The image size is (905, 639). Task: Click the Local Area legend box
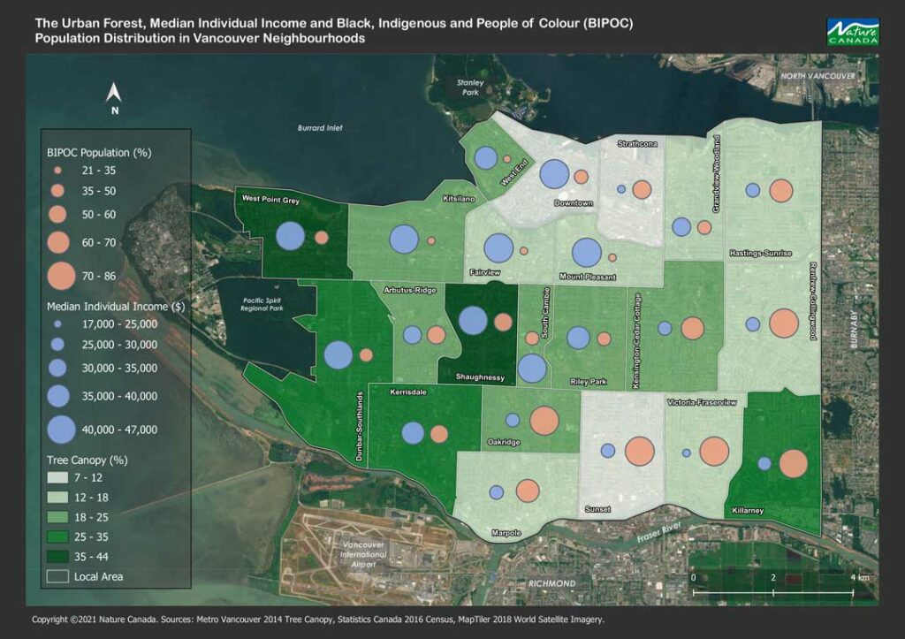(x=57, y=576)
